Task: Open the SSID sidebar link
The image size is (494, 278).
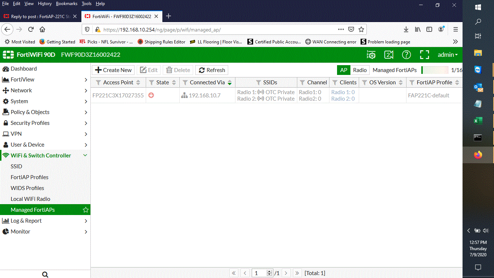Action: tap(16, 167)
